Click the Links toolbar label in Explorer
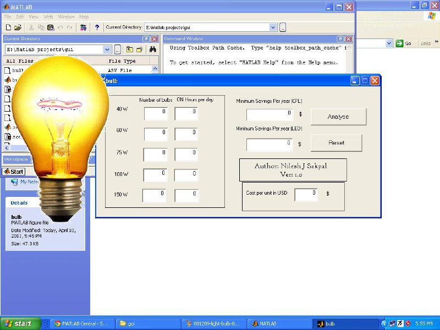This screenshot has height=330, width=440. click(425, 43)
